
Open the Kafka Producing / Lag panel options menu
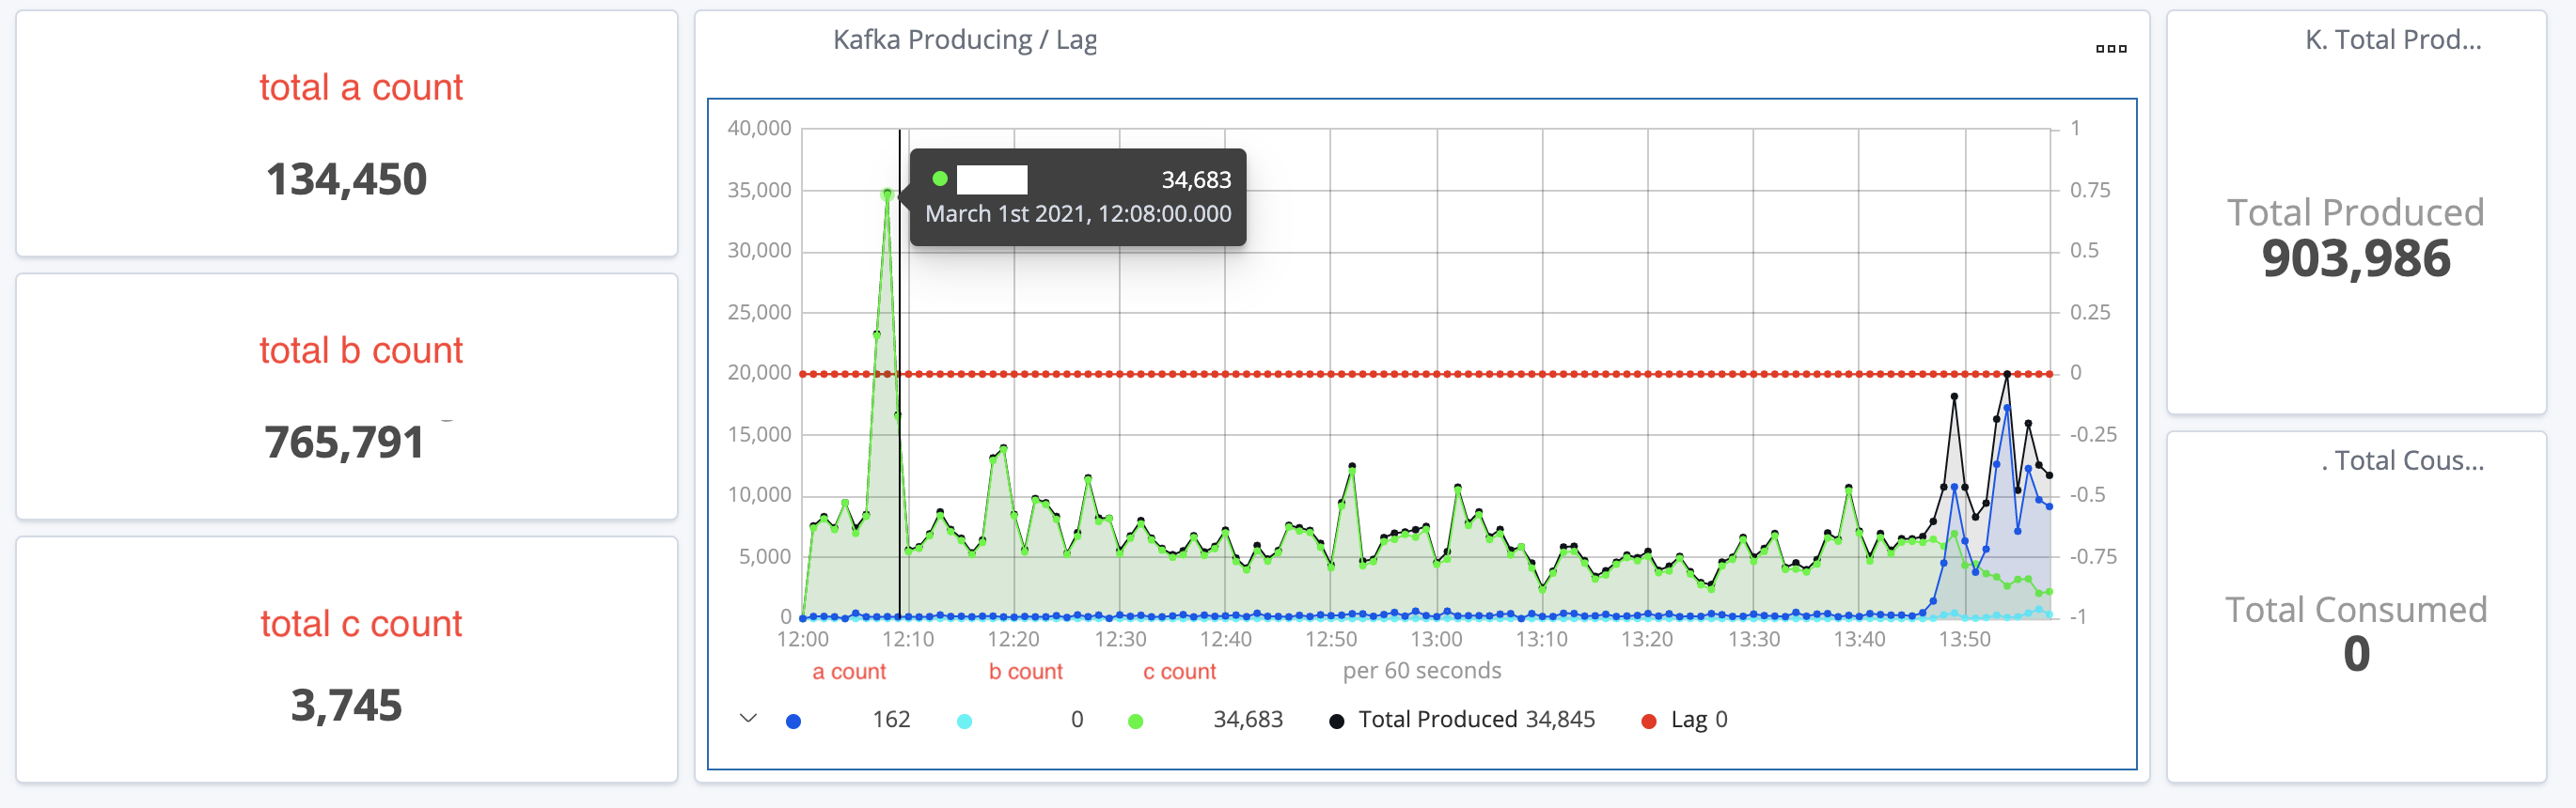coord(2111,48)
